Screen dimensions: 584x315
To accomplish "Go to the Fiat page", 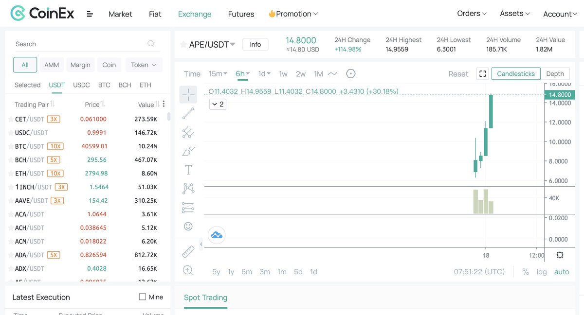I will [x=155, y=14].
